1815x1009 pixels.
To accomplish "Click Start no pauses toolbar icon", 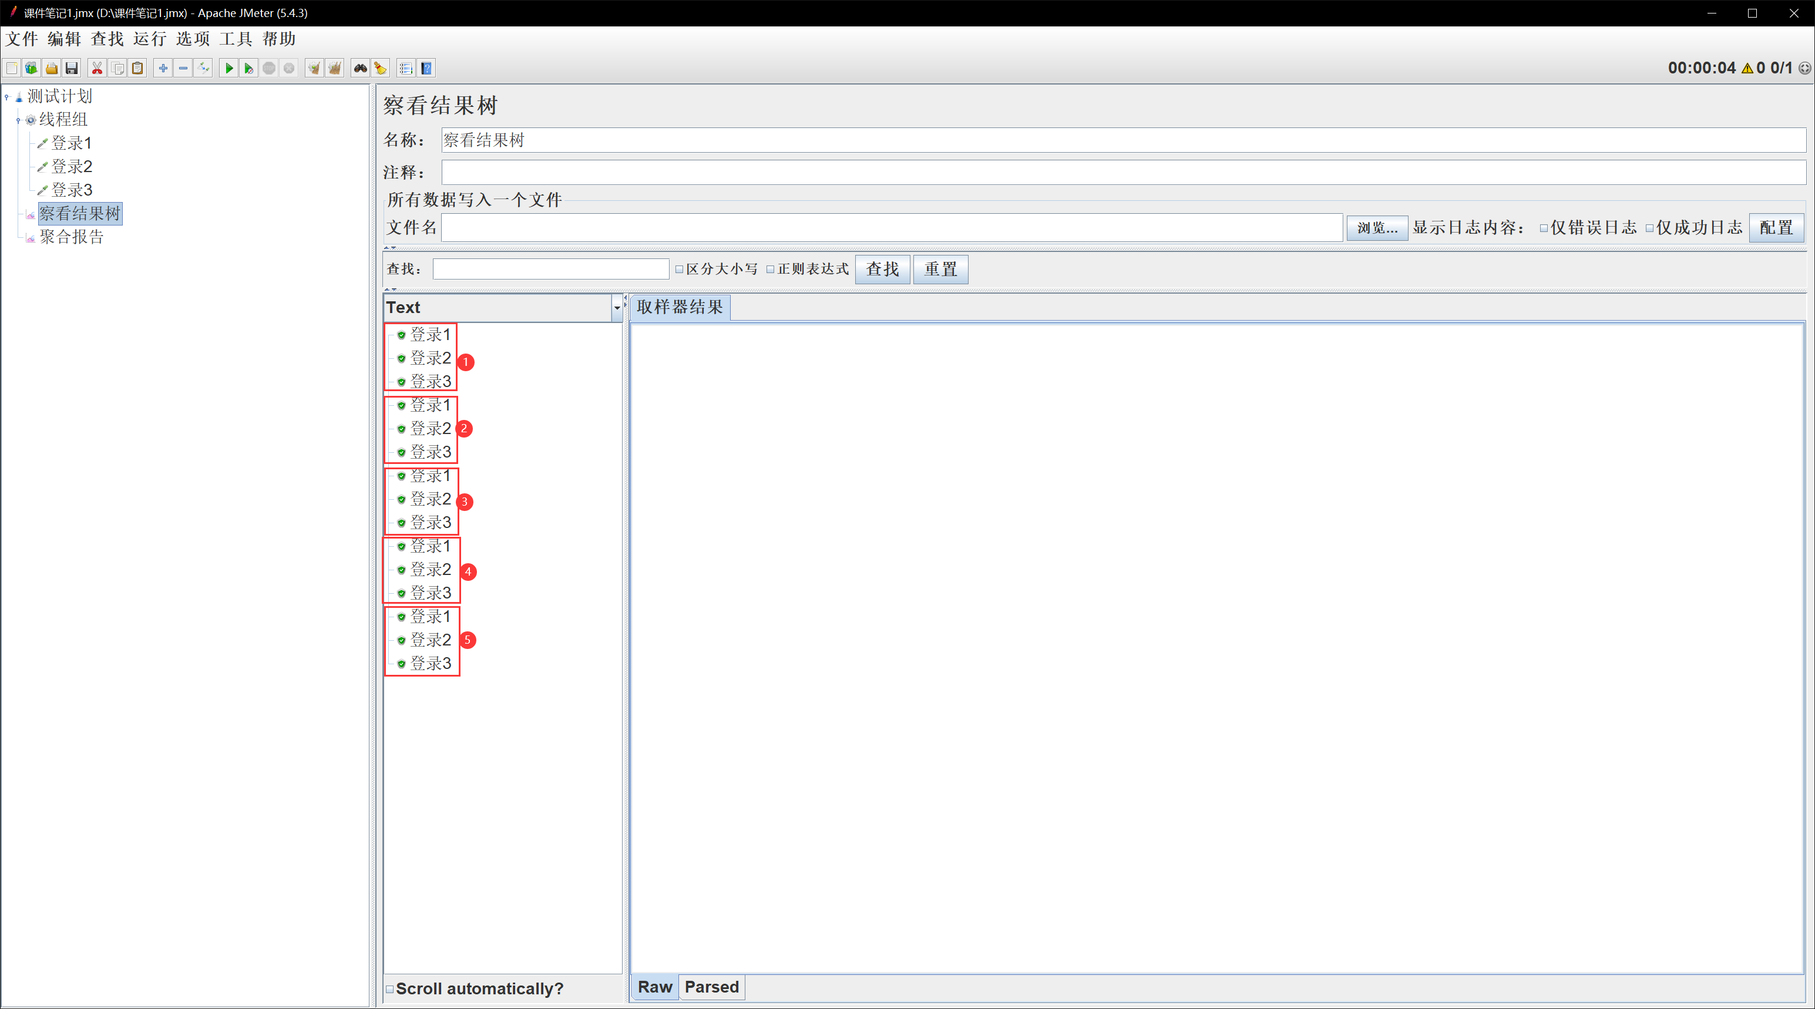I will [248, 68].
